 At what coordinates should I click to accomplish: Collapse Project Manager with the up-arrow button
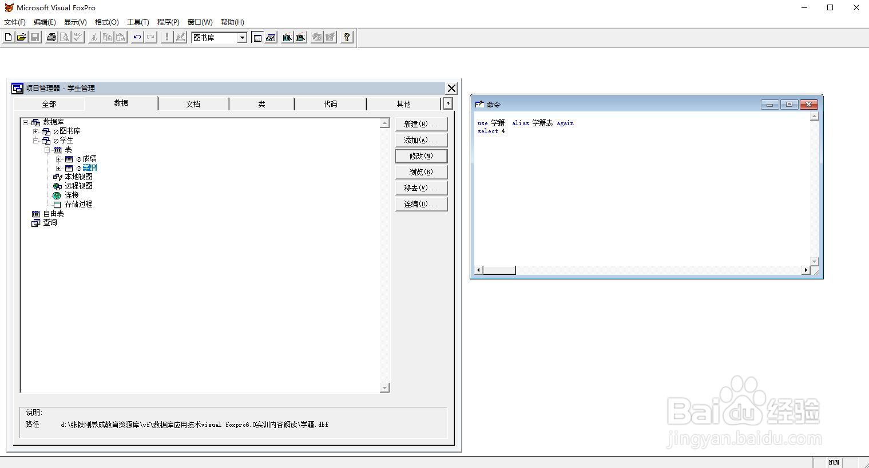point(448,103)
